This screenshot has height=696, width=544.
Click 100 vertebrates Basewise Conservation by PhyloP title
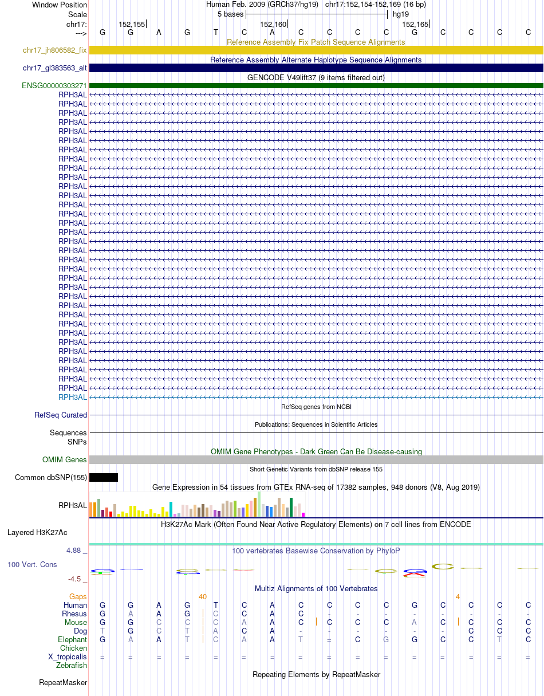coord(316,550)
